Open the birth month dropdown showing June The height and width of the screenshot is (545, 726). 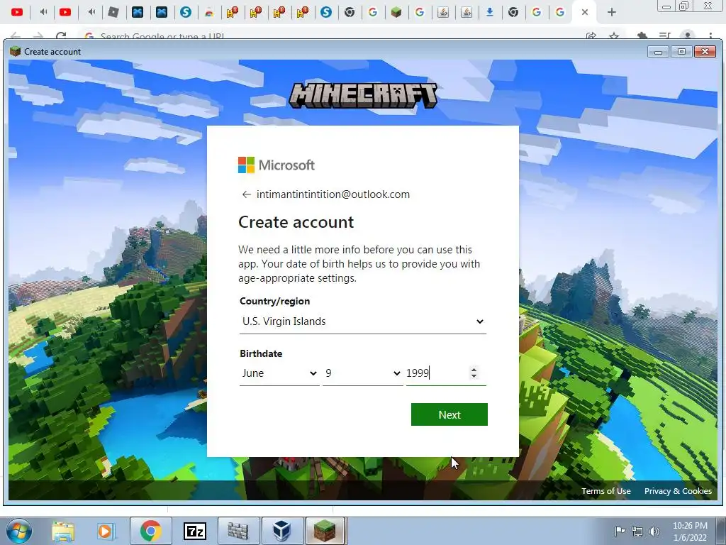click(279, 373)
